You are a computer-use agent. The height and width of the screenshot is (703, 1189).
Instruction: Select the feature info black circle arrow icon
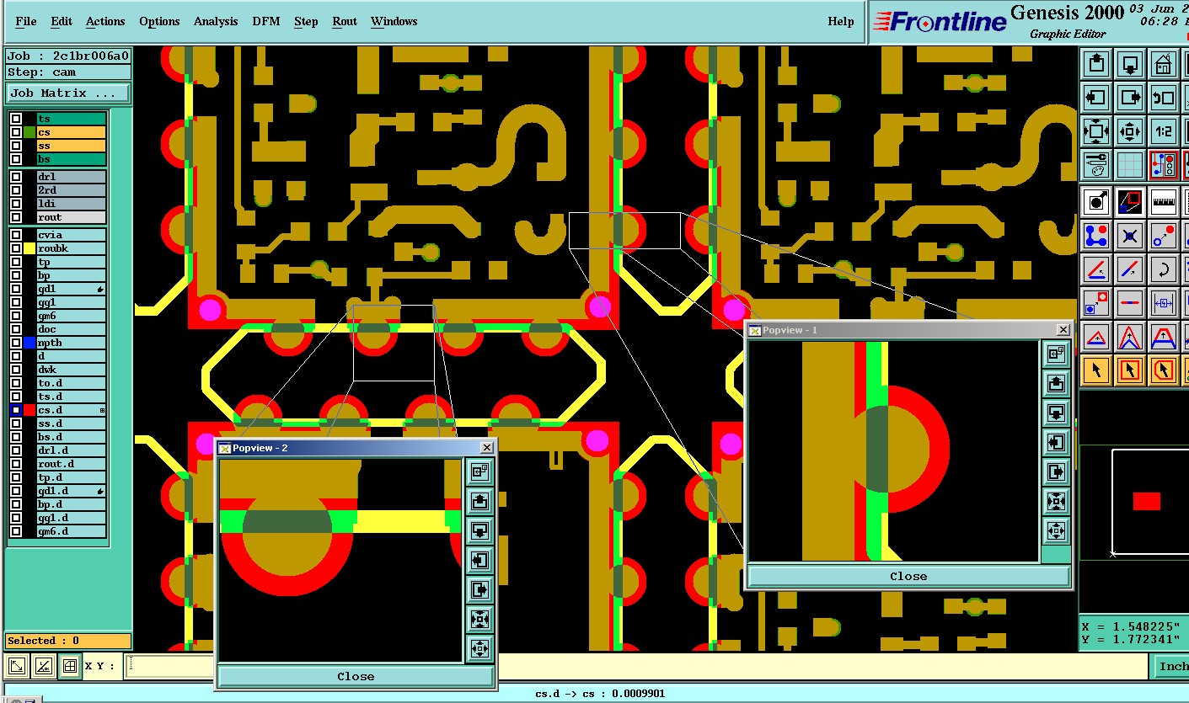coord(1095,202)
